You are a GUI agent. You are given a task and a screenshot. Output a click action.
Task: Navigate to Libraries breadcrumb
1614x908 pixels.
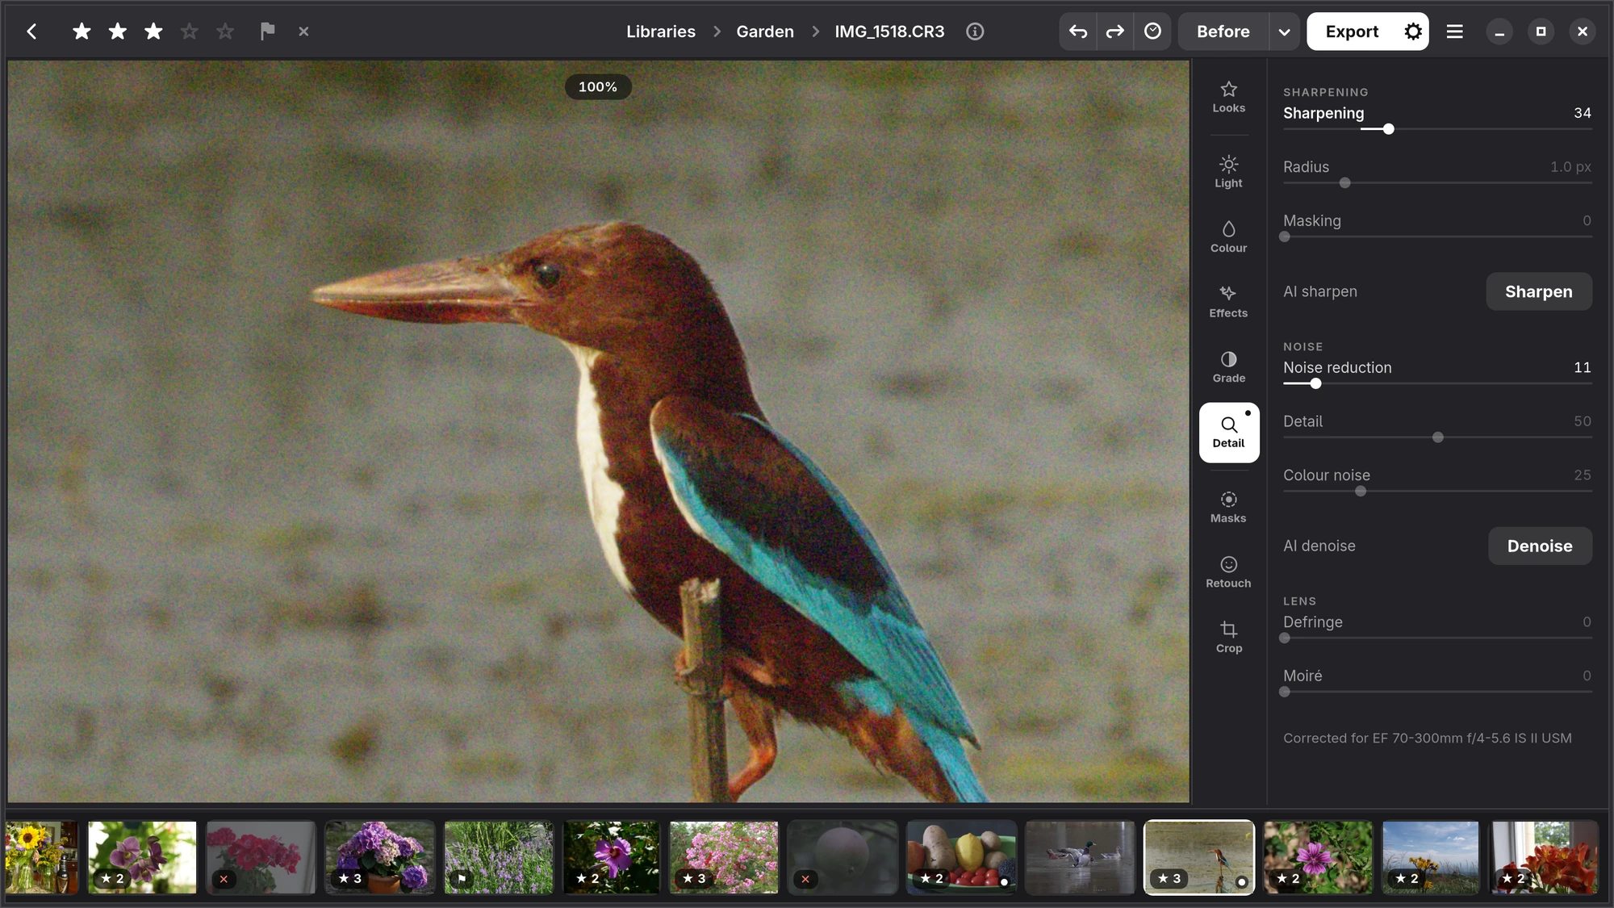(x=660, y=31)
